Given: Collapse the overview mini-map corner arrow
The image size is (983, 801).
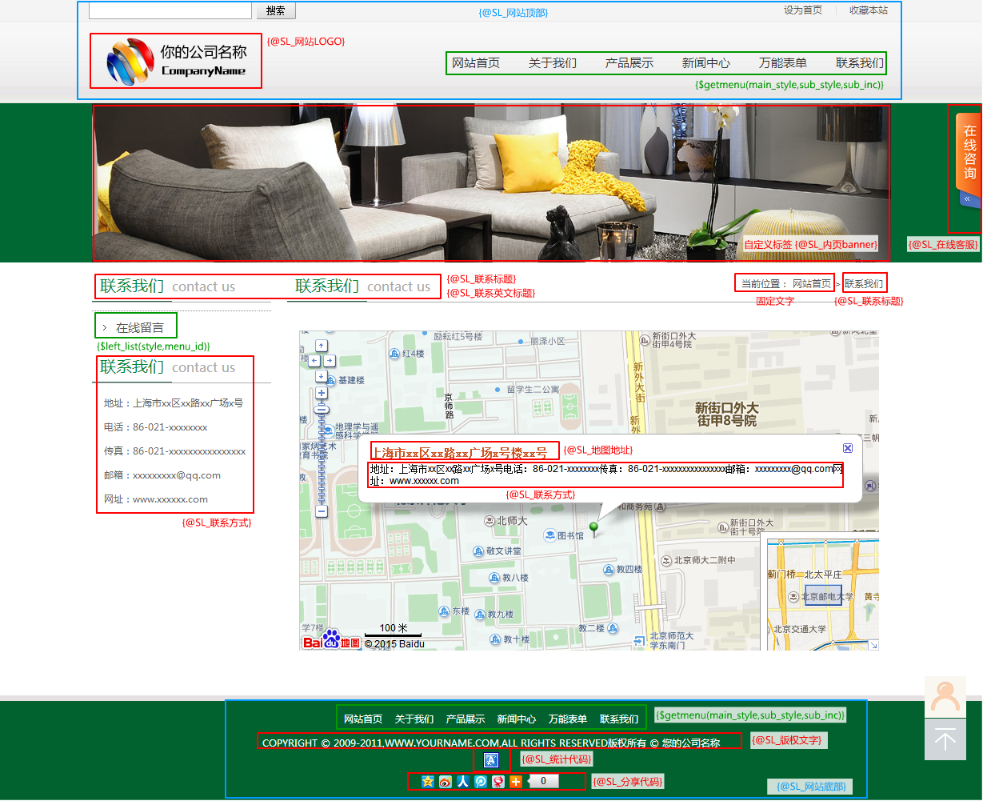Looking at the screenshot, I should pos(873,645).
